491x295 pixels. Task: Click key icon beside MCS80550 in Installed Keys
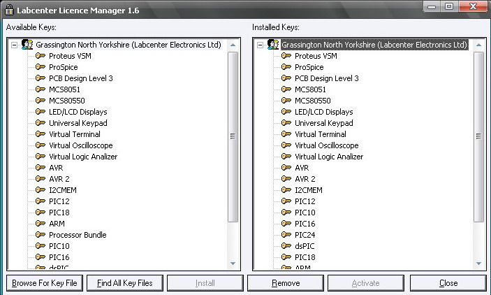(x=286, y=101)
